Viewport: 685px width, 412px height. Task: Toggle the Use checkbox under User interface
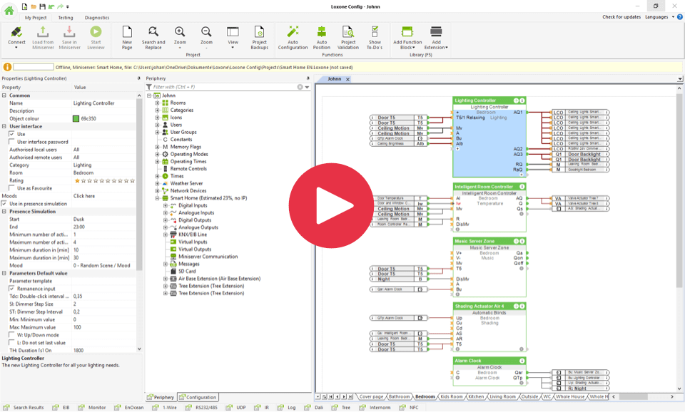(x=11, y=134)
